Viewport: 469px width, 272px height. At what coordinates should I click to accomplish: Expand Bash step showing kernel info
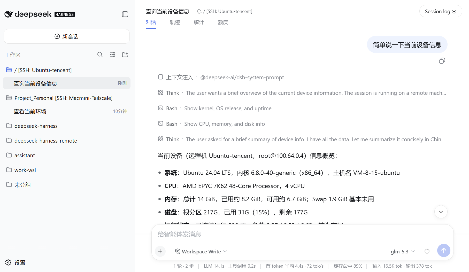[x=215, y=108]
